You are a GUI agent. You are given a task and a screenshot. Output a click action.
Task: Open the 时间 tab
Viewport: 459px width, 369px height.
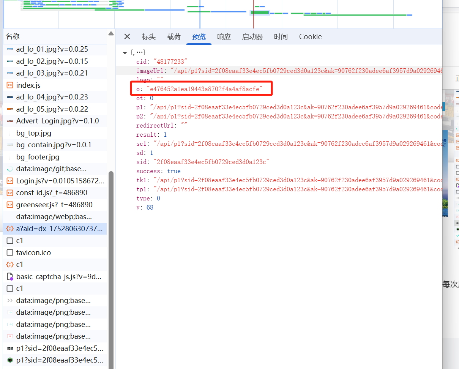pos(281,37)
